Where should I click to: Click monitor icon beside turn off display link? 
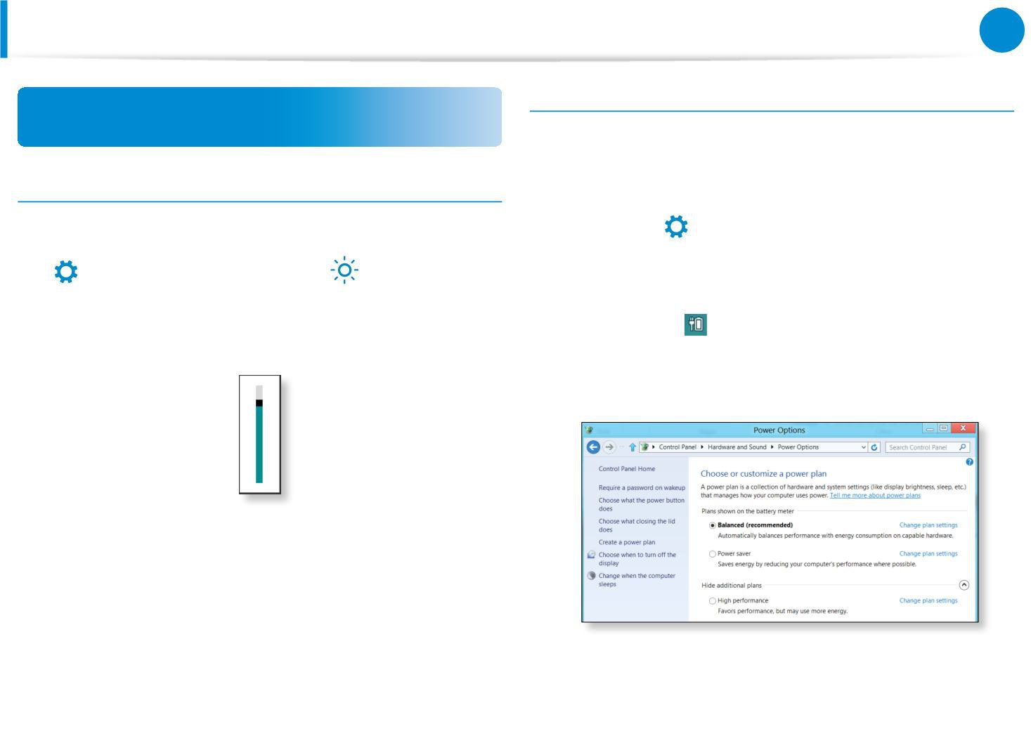(x=591, y=555)
